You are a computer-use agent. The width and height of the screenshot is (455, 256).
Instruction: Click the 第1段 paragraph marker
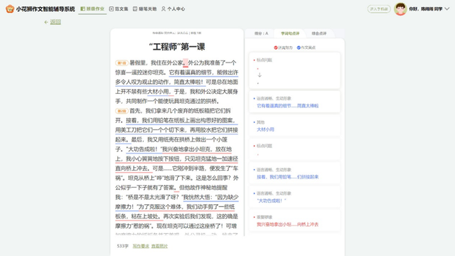(122, 63)
